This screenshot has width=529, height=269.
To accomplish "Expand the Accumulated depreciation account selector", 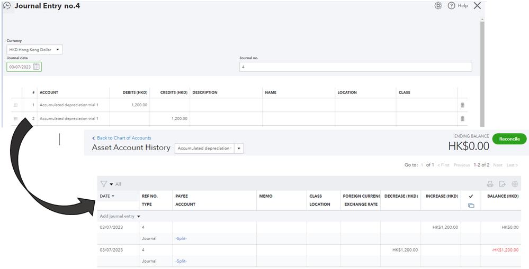I will click(x=239, y=149).
